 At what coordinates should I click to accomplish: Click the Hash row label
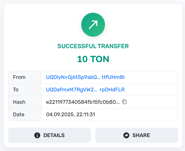coord(19,102)
